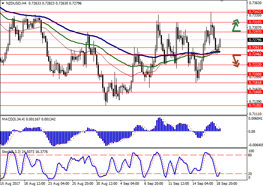Click the MACD scale value -0.006405

tap(255, 145)
